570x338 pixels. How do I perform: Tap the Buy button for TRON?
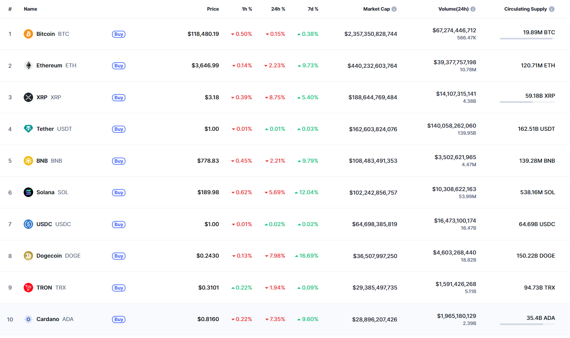pyautogui.click(x=119, y=288)
